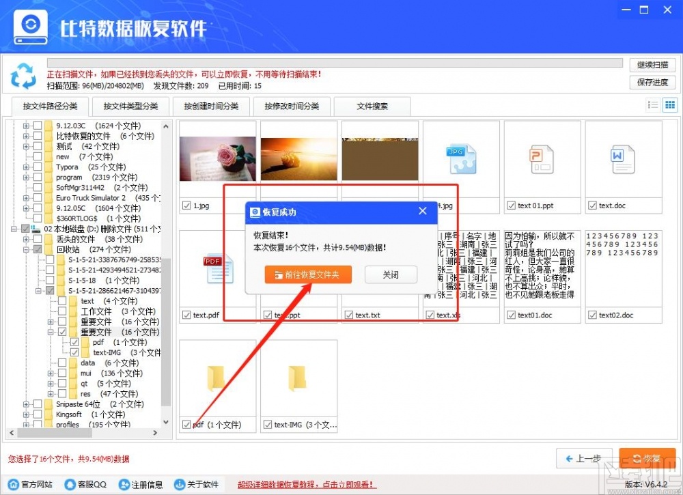This screenshot has height=495, width=683.
Task: Click the 保存进度 button
Action: [x=654, y=82]
